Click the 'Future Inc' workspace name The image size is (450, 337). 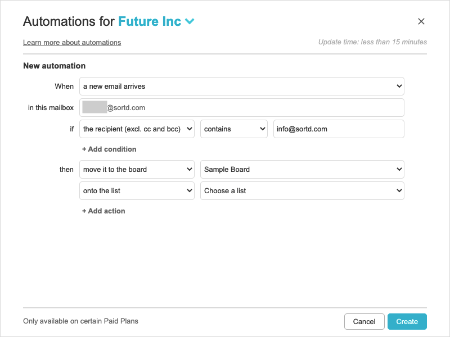click(150, 22)
